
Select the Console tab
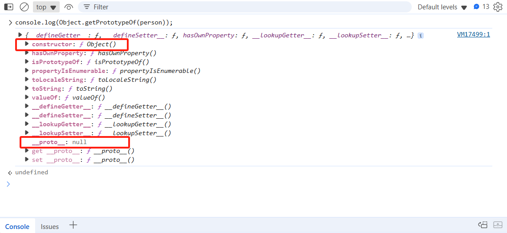coord(17,226)
